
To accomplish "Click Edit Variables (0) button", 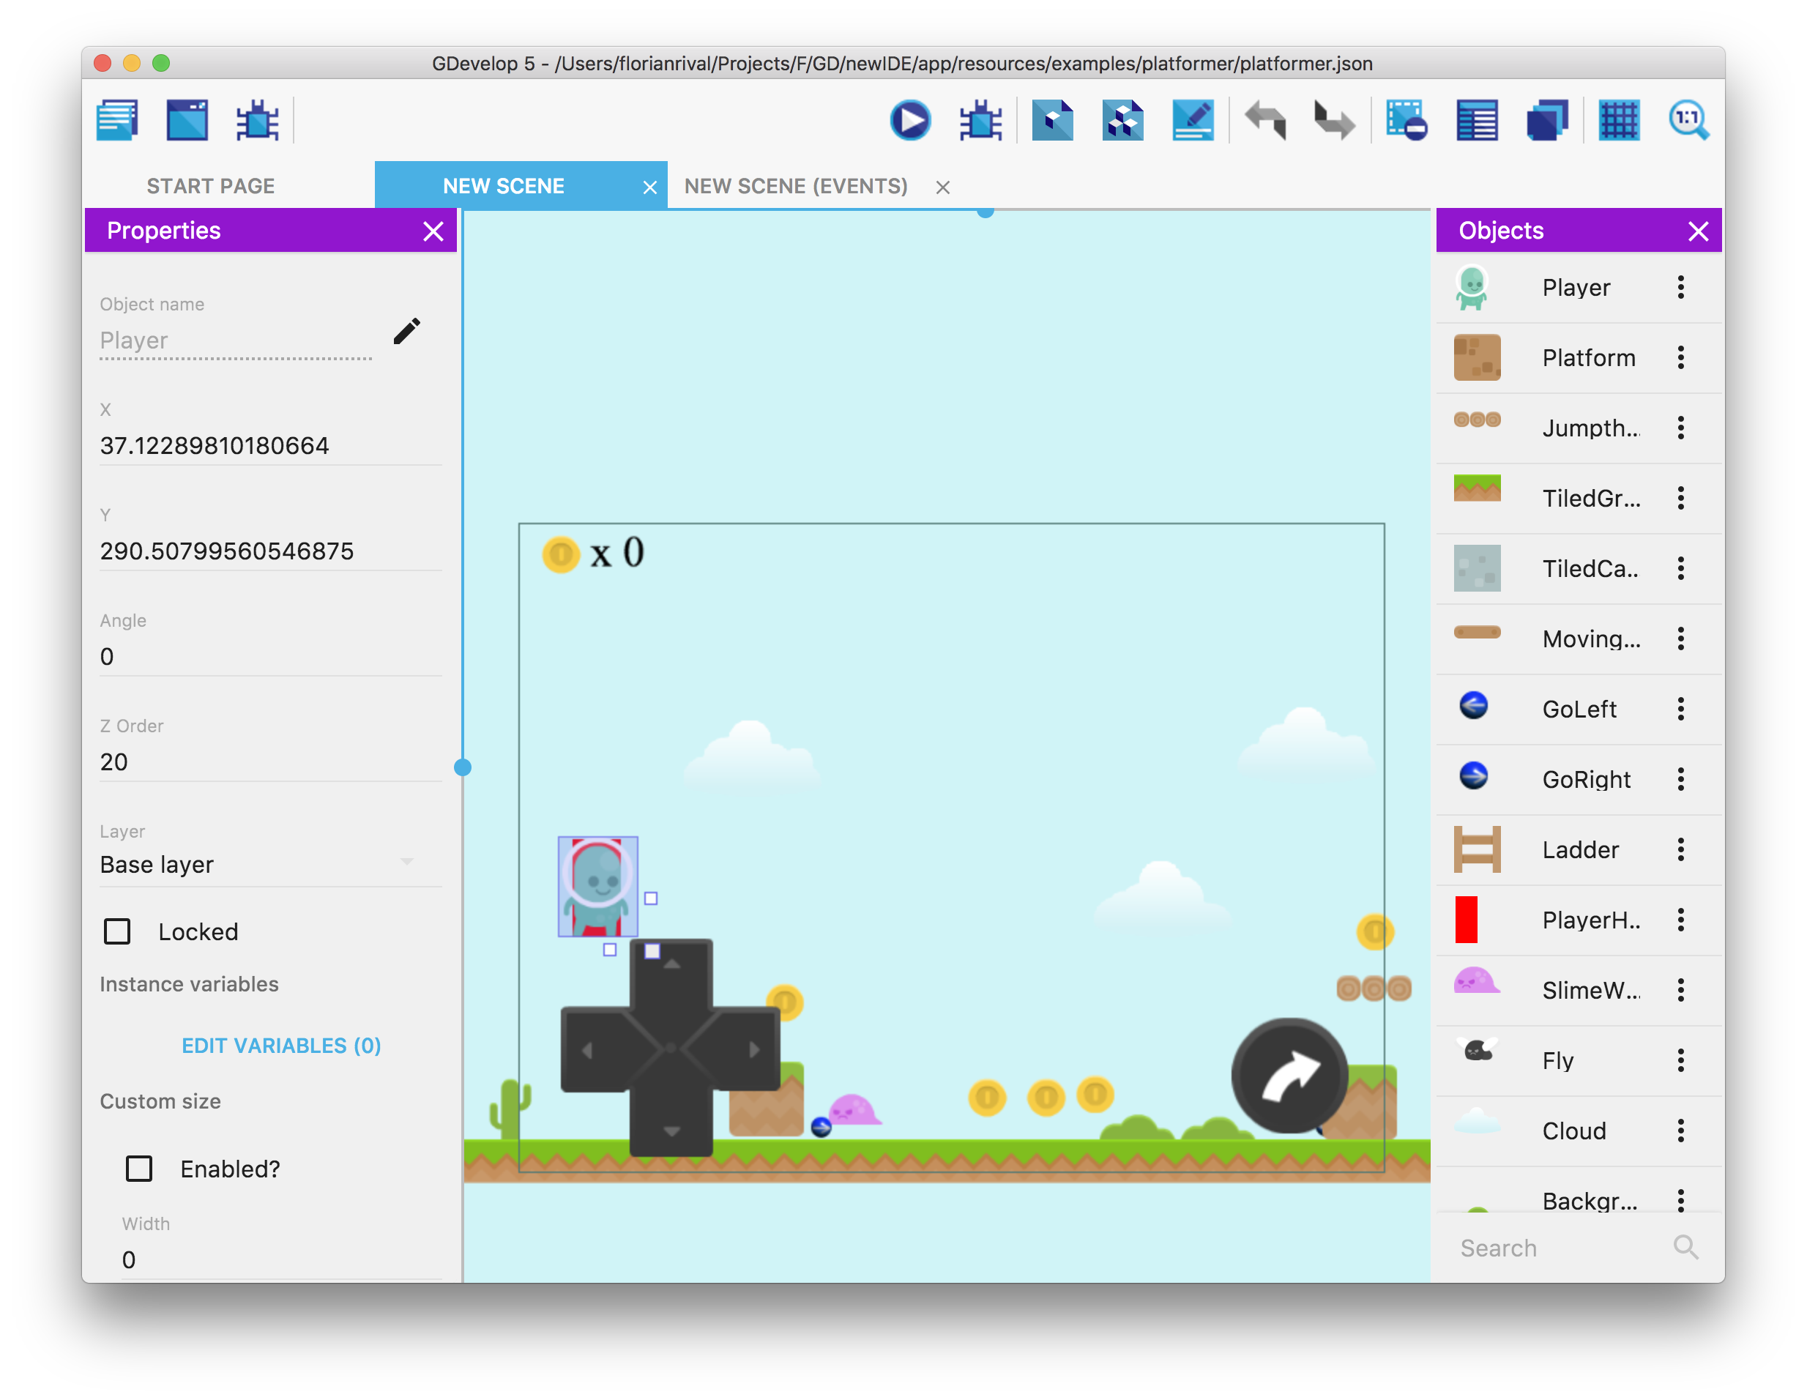I will pyautogui.click(x=281, y=1045).
